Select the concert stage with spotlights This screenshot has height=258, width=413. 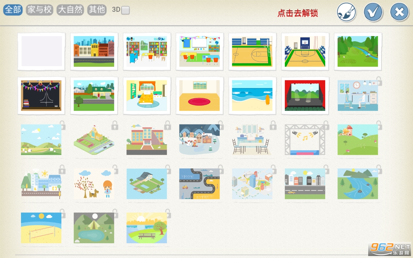tap(305, 140)
